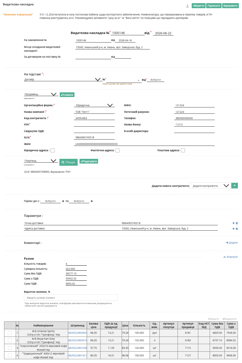Delete the Точка доставки parameter with the trash icon

(x=237, y=223)
